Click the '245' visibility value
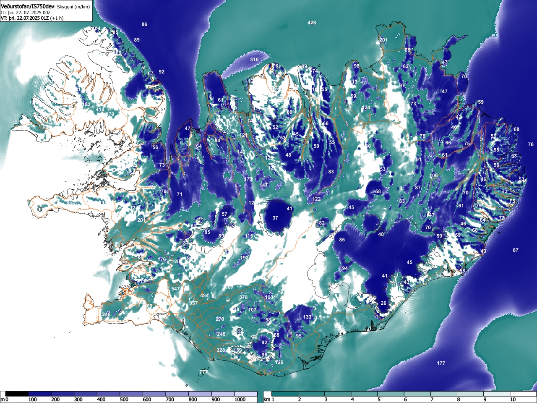537x403 pixels. pyautogui.click(x=222, y=335)
